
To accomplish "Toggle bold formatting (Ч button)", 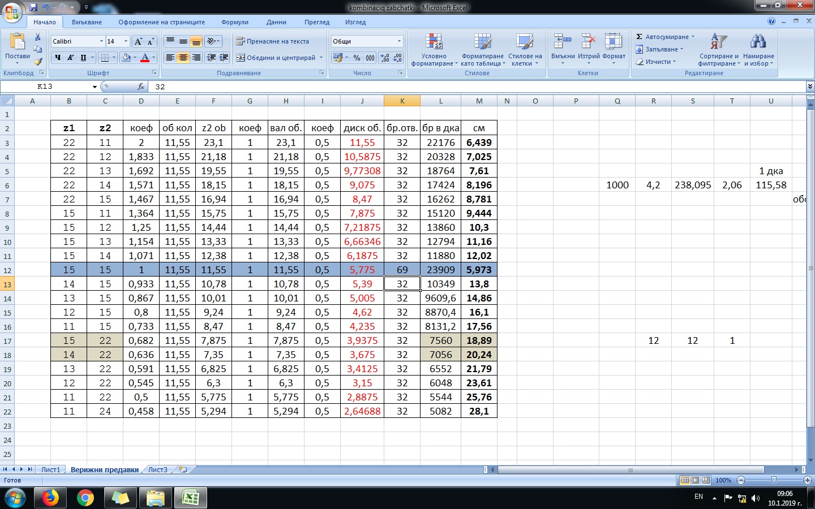I will pos(58,58).
